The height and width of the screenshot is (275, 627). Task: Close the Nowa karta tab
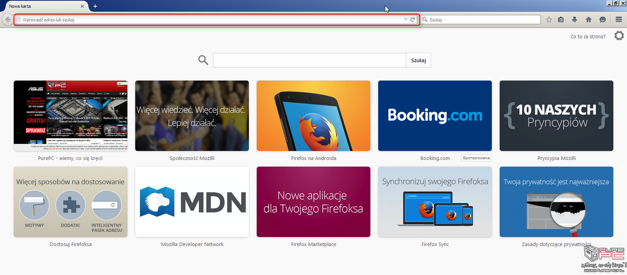tap(83, 6)
